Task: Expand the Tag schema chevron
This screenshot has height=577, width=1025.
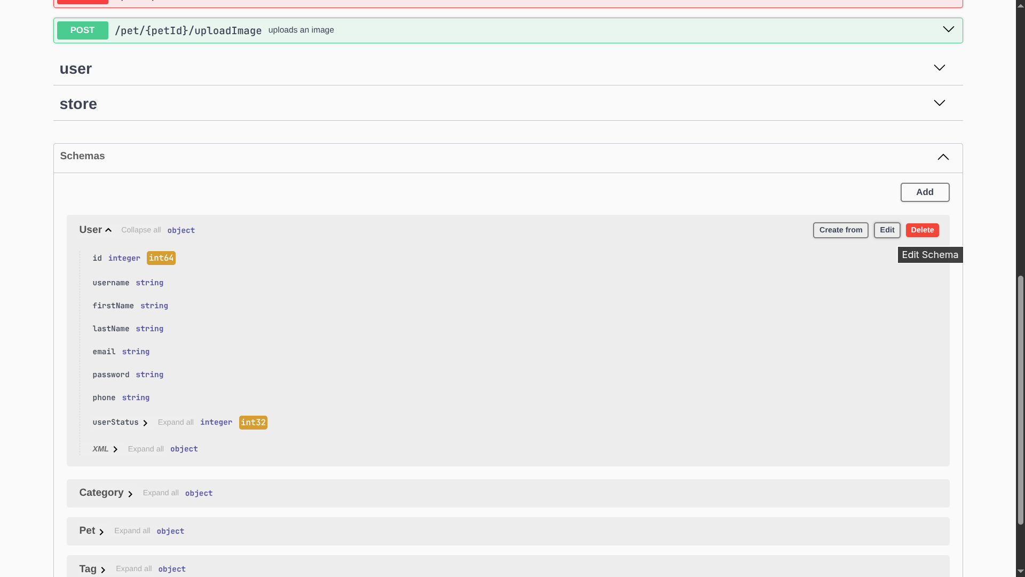Action: coord(103,570)
